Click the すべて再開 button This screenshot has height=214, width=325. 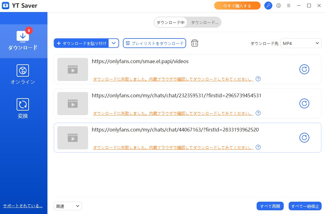[x=270, y=206]
